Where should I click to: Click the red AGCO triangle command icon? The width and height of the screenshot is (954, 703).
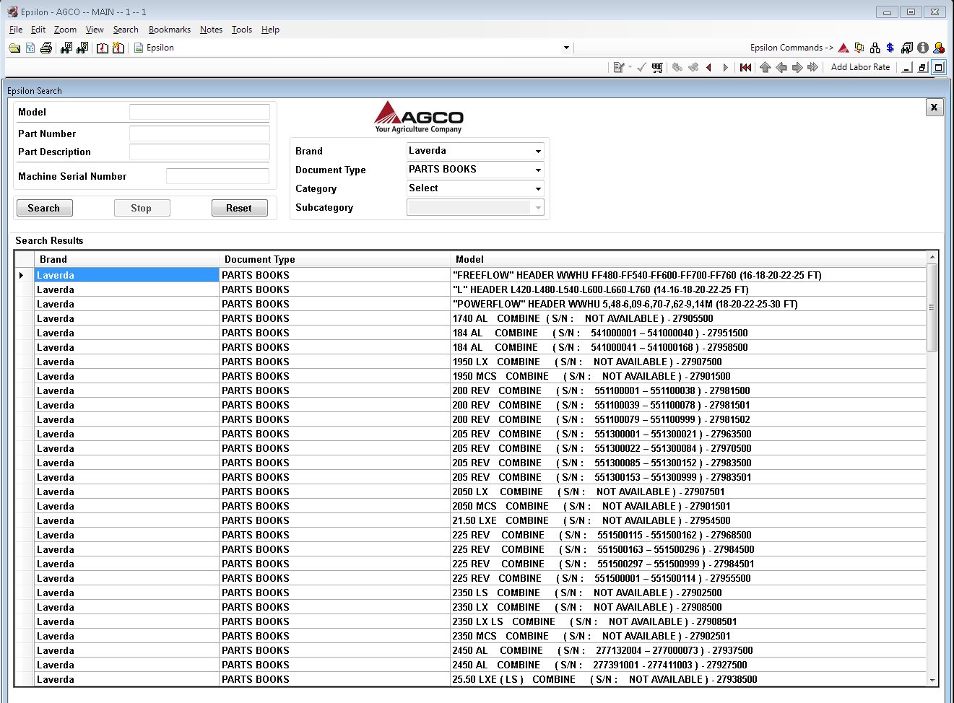844,48
